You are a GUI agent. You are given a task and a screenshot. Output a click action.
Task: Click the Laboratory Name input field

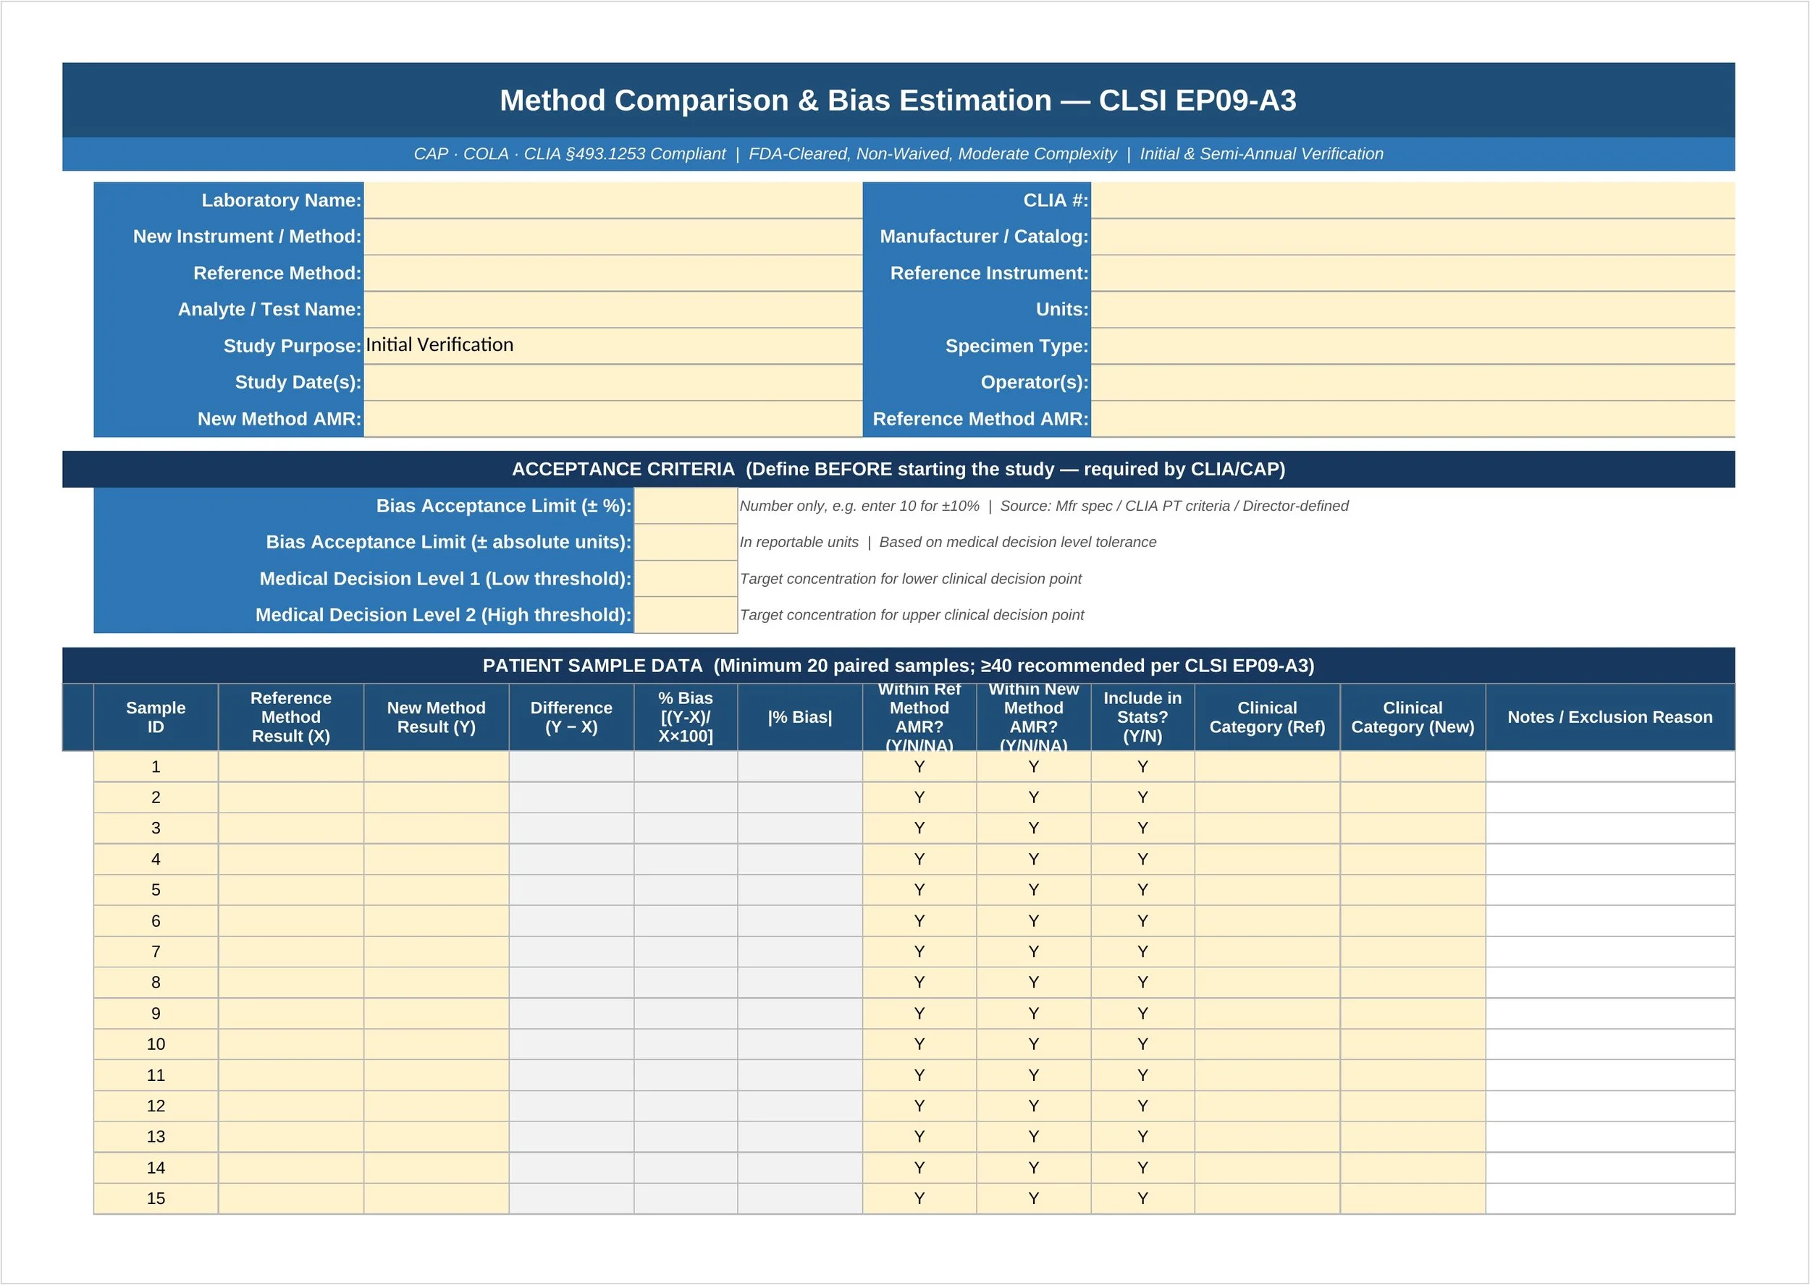click(610, 200)
